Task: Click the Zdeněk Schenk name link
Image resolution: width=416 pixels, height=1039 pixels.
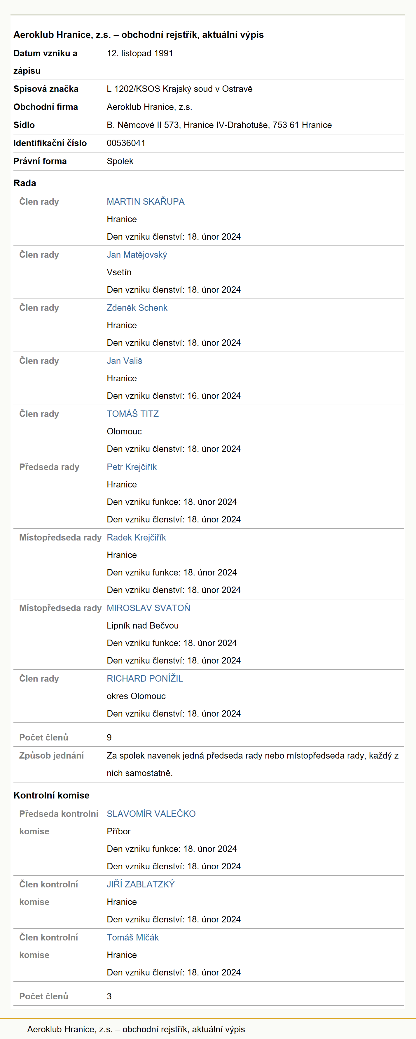Action: [137, 308]
